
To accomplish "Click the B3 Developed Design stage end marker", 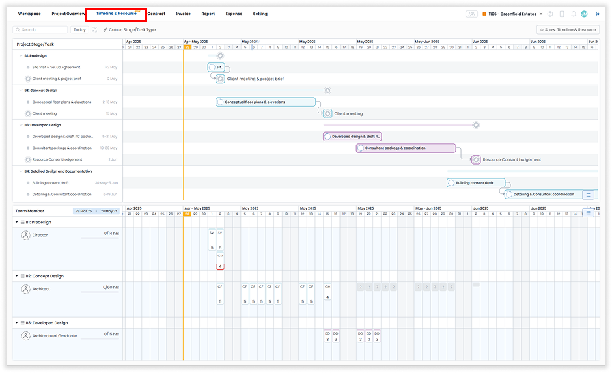I will coord(476,125).
